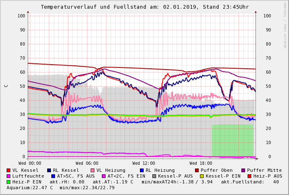Screen dimensions: 289x195
Task: Click the 'Wed 06:00' time axis label
Action: (87, 163)
